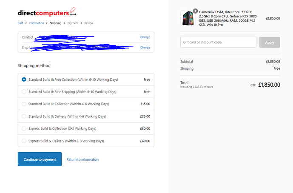Image resolution: width=293 pixels, height=193 pixels.
Task: Select Standard Build & Free Shipping option
Action: (86, 92)
